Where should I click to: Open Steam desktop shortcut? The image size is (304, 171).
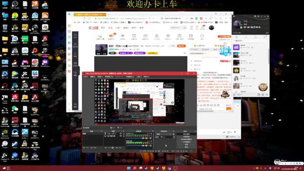pyautogui.click(x=15, y=144)
